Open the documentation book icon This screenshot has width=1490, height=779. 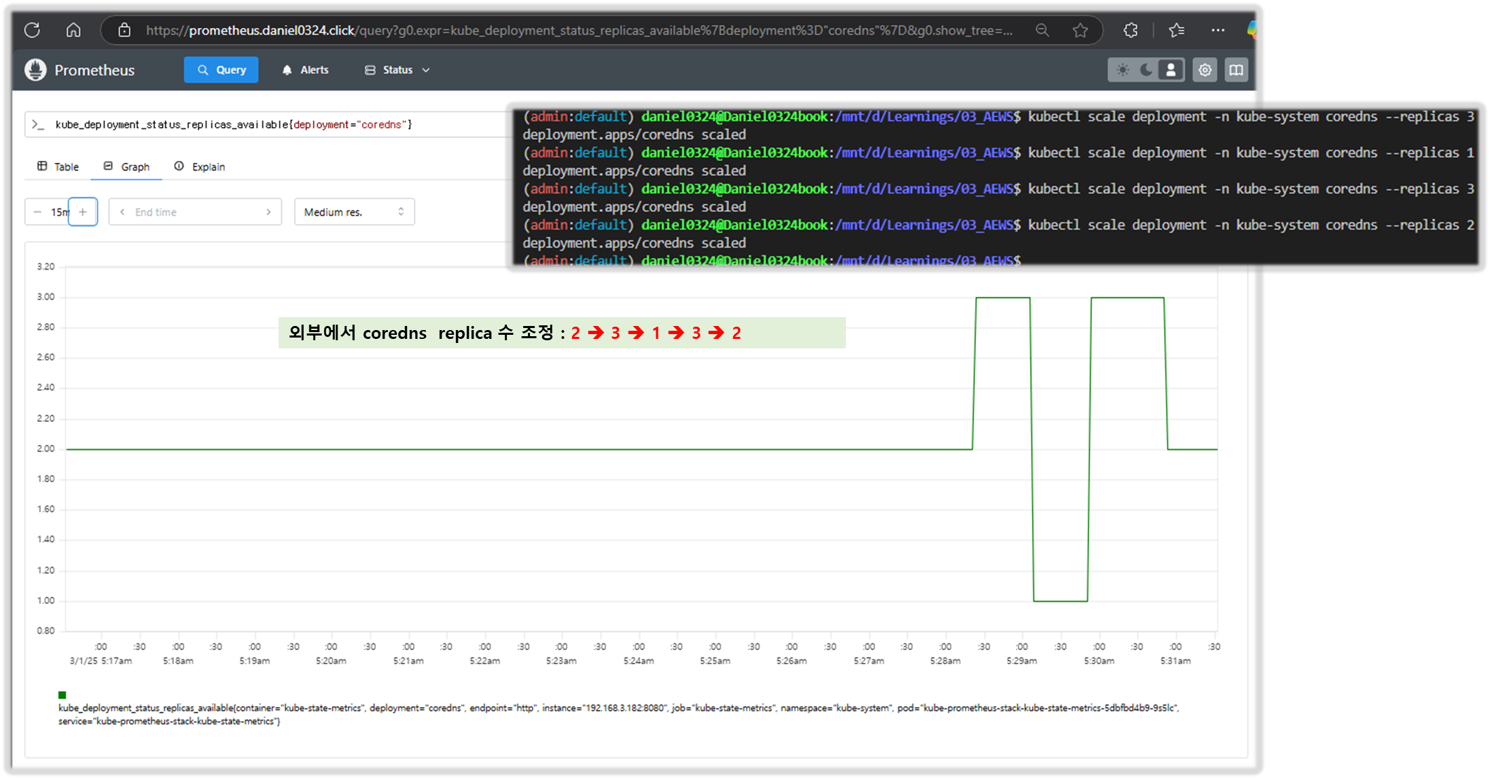(x=1236, y=70)
